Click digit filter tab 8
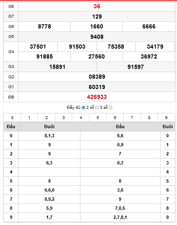177x225 pixels. pyautogui.click(x=149, y=118)
